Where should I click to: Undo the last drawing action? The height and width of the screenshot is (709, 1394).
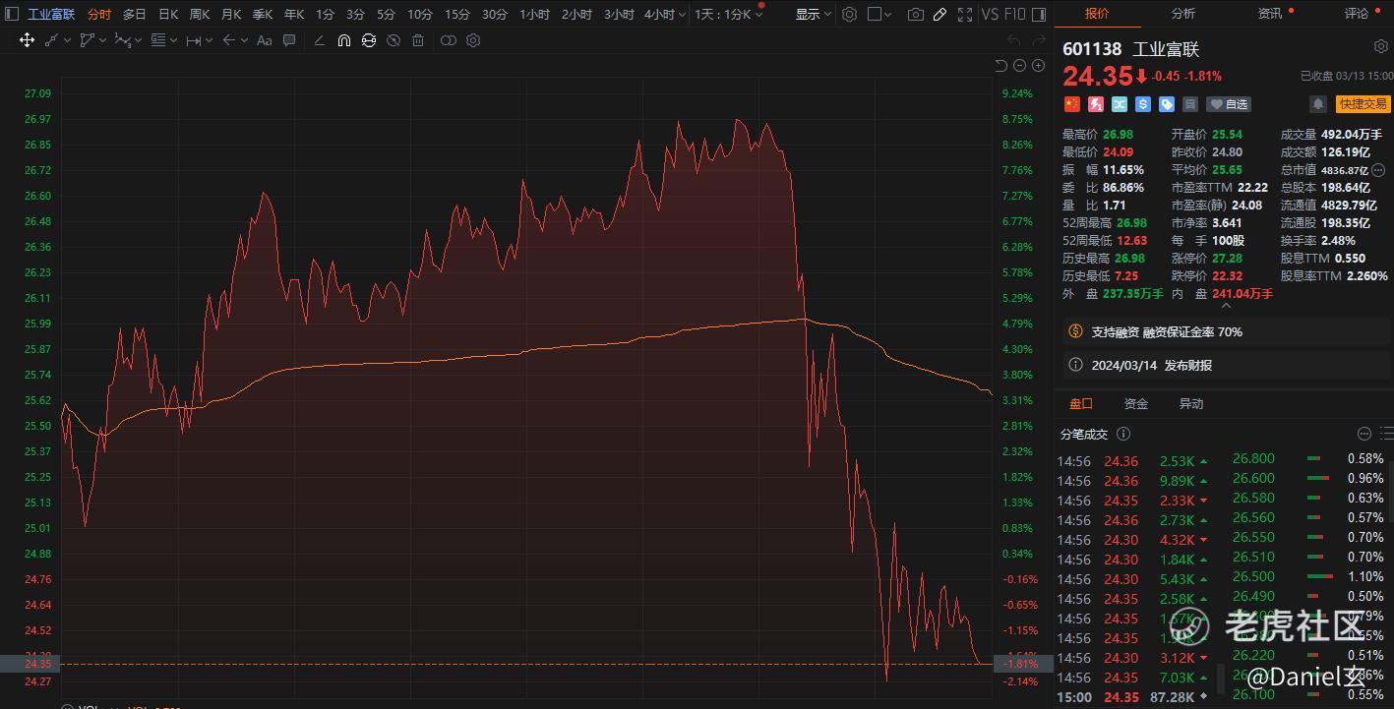point(1014,40)
